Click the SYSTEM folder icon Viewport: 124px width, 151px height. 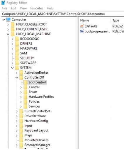pyautogui.click(x=17, y=68)
